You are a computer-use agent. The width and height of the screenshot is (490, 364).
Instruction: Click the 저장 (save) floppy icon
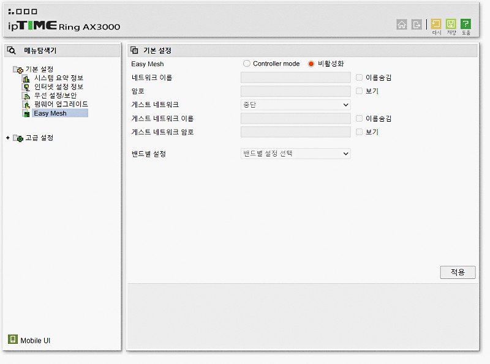coord(451,24)
